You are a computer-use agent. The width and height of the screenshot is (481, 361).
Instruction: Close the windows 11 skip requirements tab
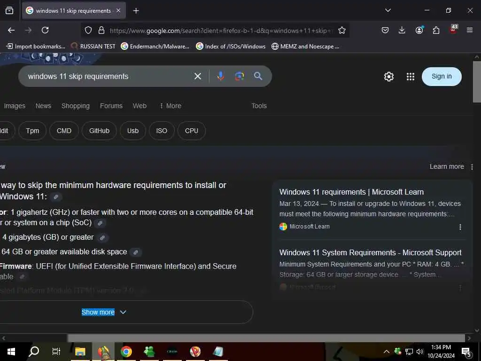tap(118, 10)
